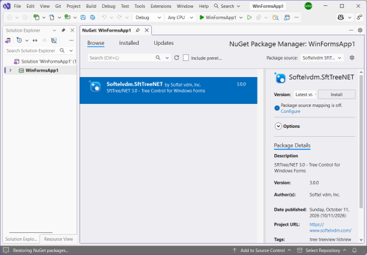Switch to the Installed tab
This screenshot has height=255, width=367.
129,43
